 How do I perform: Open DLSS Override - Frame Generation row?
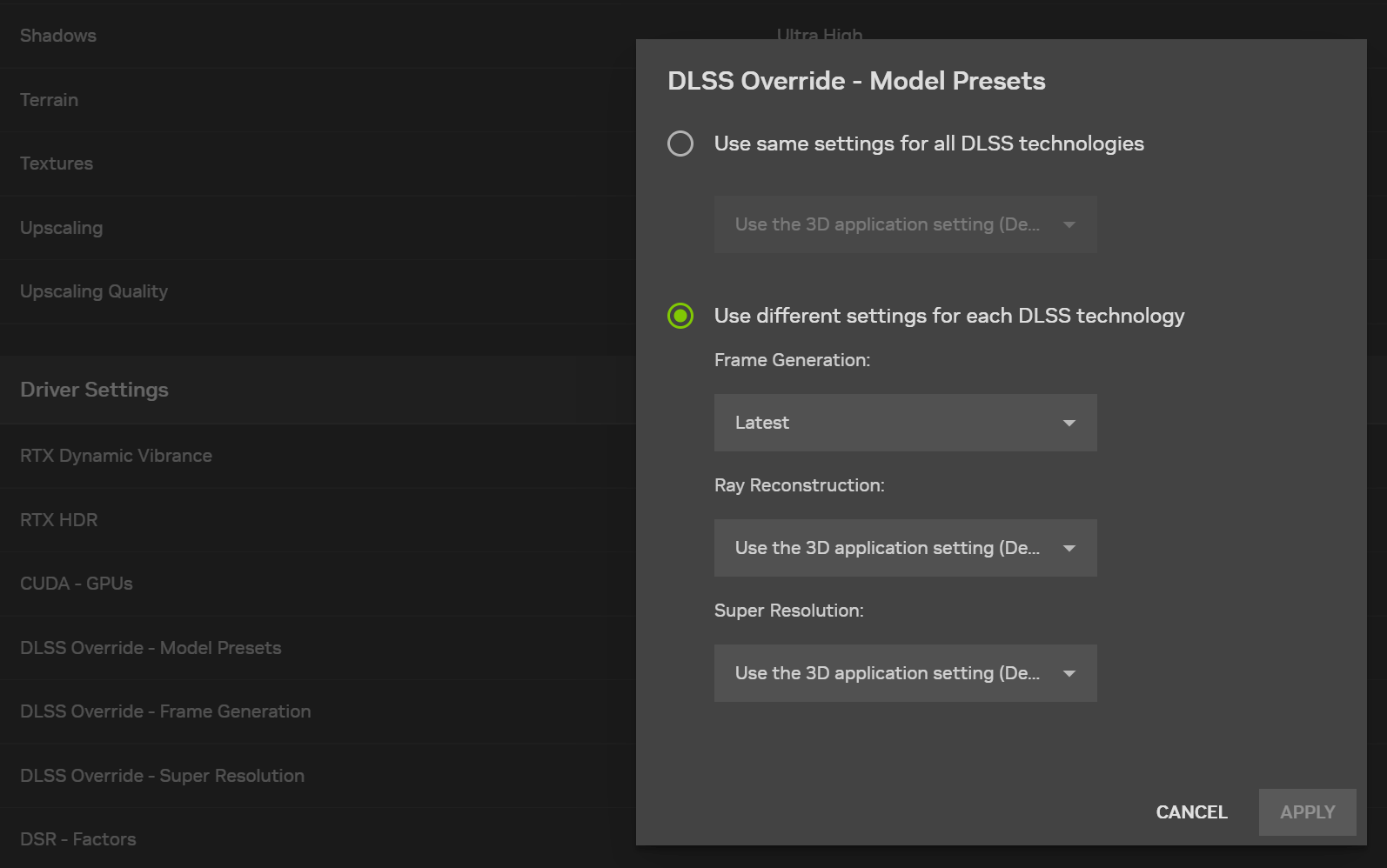click(165, 711)
